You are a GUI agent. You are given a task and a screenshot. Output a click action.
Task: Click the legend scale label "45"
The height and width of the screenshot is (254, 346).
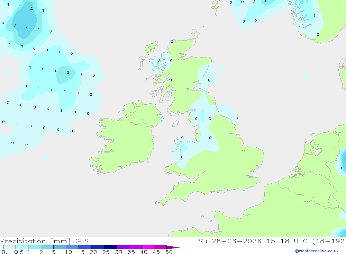click(x=156, y=252)
